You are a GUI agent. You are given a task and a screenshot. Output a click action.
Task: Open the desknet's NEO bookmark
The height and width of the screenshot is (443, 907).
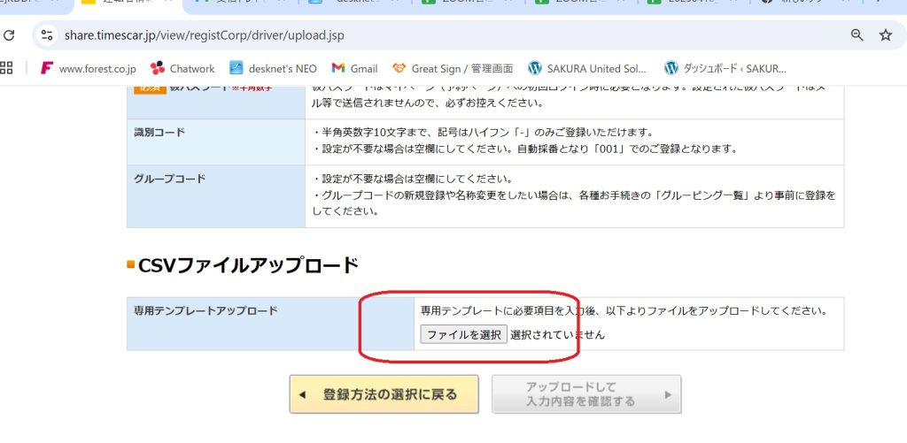tap(273, 68)
